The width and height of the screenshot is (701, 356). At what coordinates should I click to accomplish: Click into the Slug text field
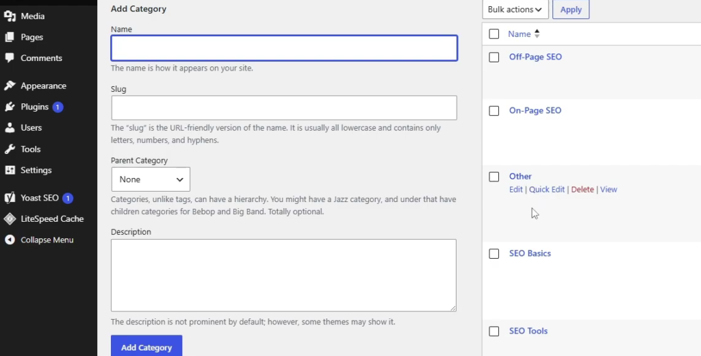[x=284, y=107]
